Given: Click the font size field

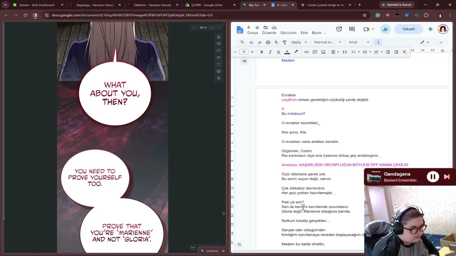Looking at the screenshot, I should [x=244, y=52].
